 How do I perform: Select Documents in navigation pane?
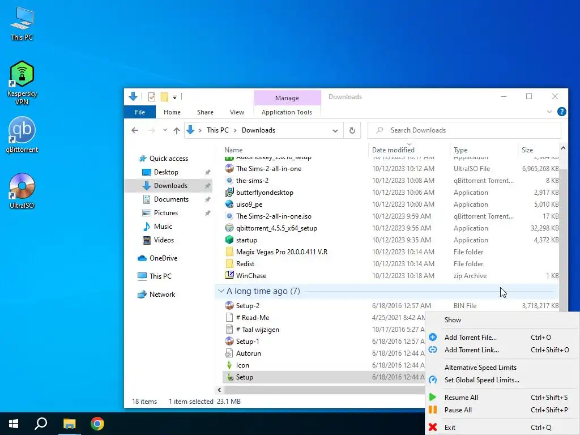pyautogui.click(x=171, y=199)
